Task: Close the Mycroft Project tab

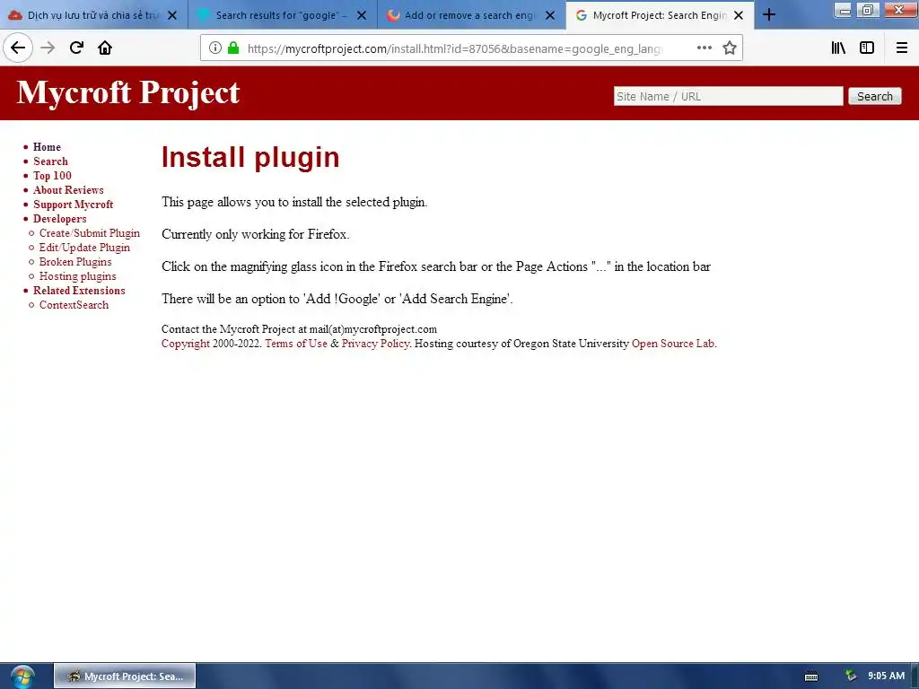Action: pyautogui.click(x=739, y=15)
